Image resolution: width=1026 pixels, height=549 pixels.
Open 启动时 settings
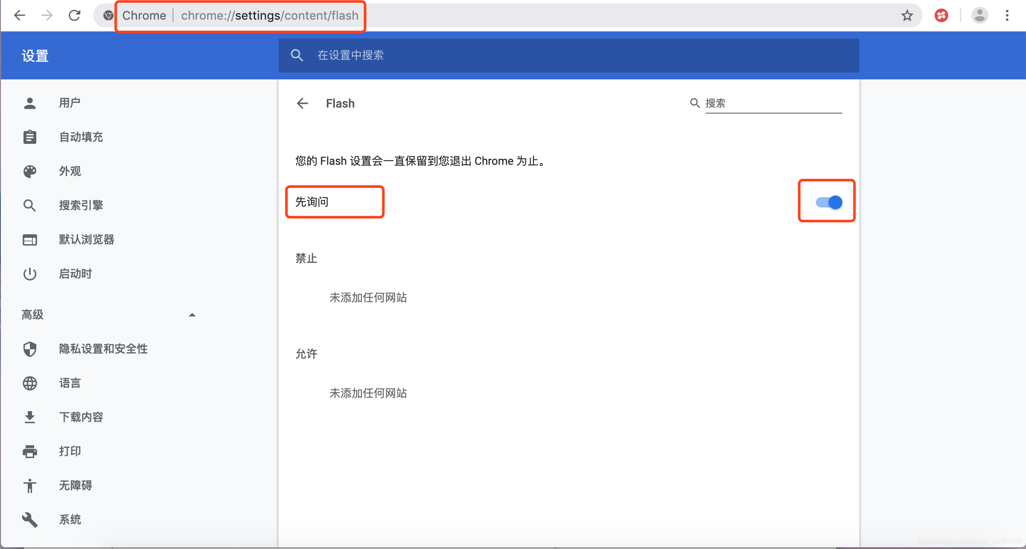pos(75,274)
